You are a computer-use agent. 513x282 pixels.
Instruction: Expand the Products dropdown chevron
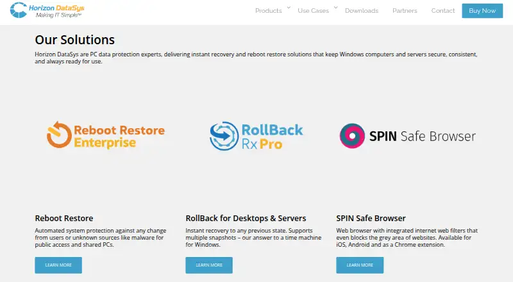[x=289, y=7]
